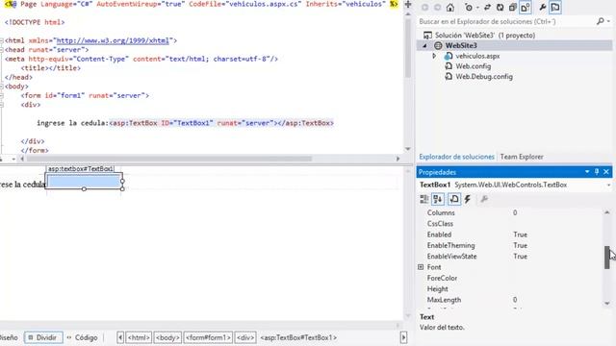The width and height of the screenshot is (616, 346).
Task: Click the Properties page icon in Propiedades toolbar
Action: tap(454, 199)
